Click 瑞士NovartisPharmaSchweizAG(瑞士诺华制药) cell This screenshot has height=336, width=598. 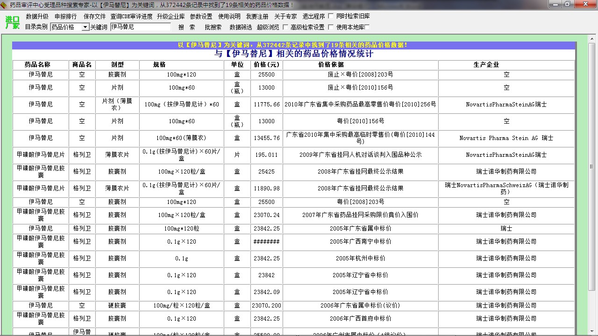pyautogui.click(x=506, y=189)
